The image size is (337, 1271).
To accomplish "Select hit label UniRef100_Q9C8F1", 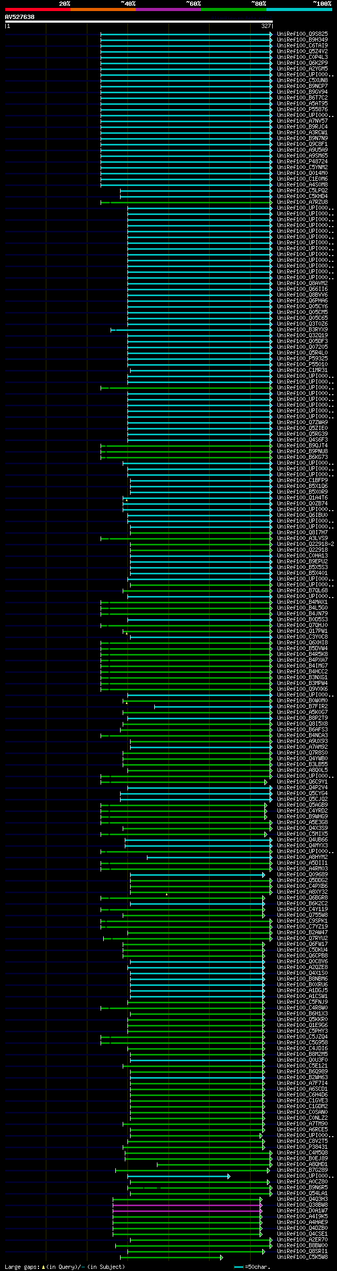I will [x=302, y=144].
